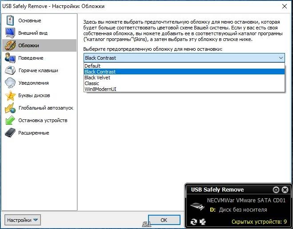This screenshot has width=293, height=229.
Task: Click the Глобальный автозапуск lightning globe icon
Action: point(10,108)
